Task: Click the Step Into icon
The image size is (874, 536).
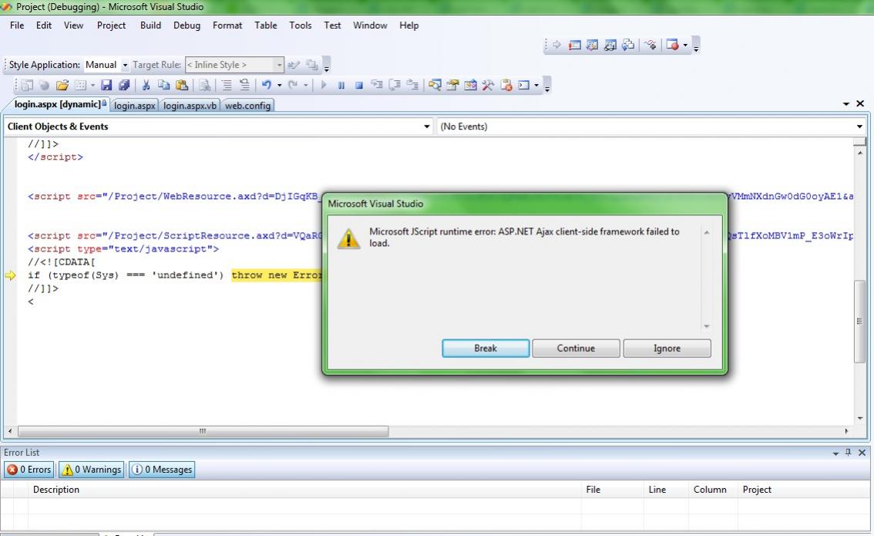Action: (377, 86)
